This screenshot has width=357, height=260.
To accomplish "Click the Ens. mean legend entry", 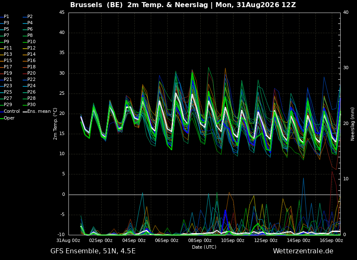I will click(x=37, y=112).
